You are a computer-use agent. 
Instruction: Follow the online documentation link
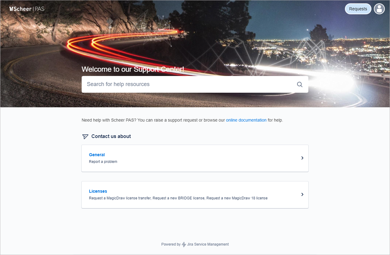246,120
